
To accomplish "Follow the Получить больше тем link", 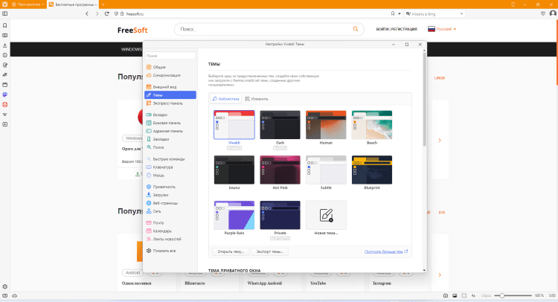I will point(386,251).
